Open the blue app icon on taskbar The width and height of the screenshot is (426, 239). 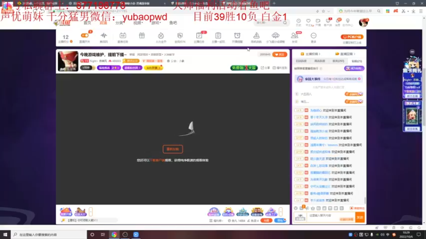coord(136,234)
